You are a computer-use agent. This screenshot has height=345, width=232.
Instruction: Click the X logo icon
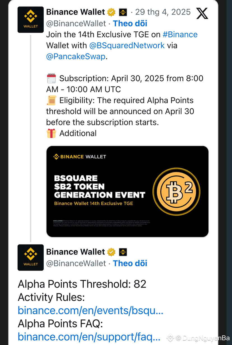(x=202, y=13)
